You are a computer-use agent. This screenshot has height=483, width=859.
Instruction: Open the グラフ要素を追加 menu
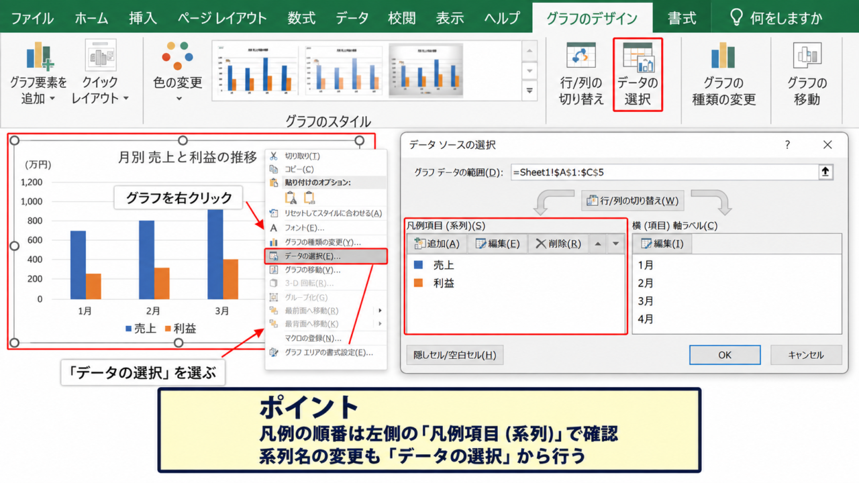[38, 73]
